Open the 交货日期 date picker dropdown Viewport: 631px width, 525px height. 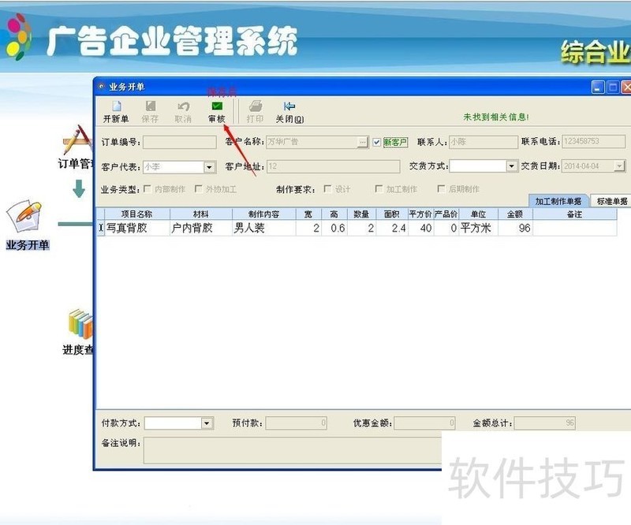(619, 166)
